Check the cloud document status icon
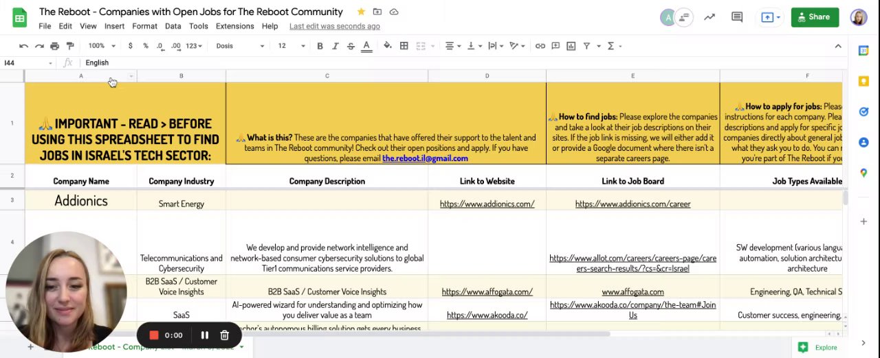 [x=394, y=12]
